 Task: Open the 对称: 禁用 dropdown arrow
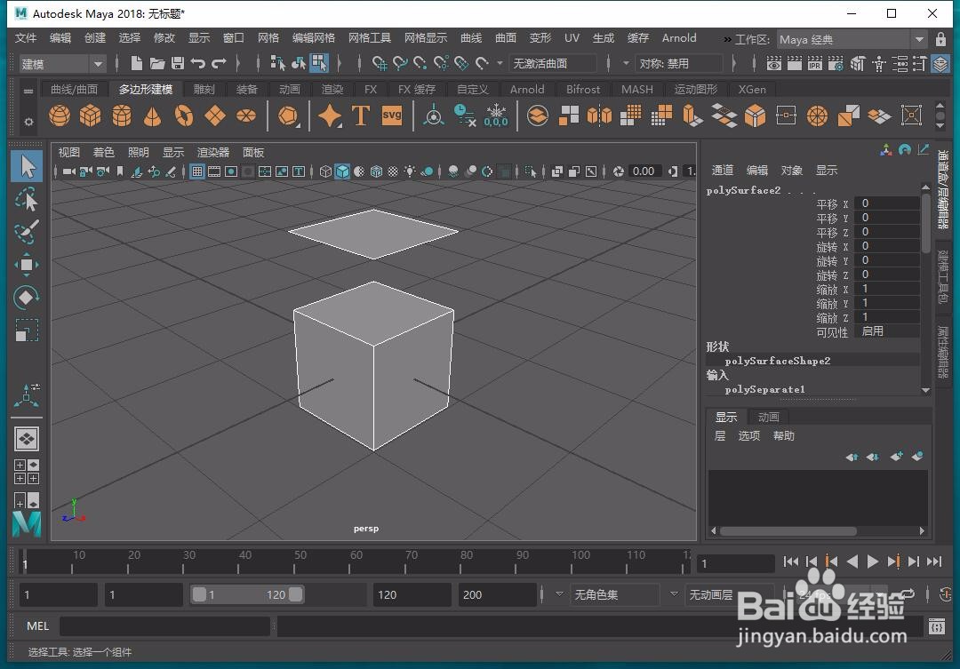626,63
